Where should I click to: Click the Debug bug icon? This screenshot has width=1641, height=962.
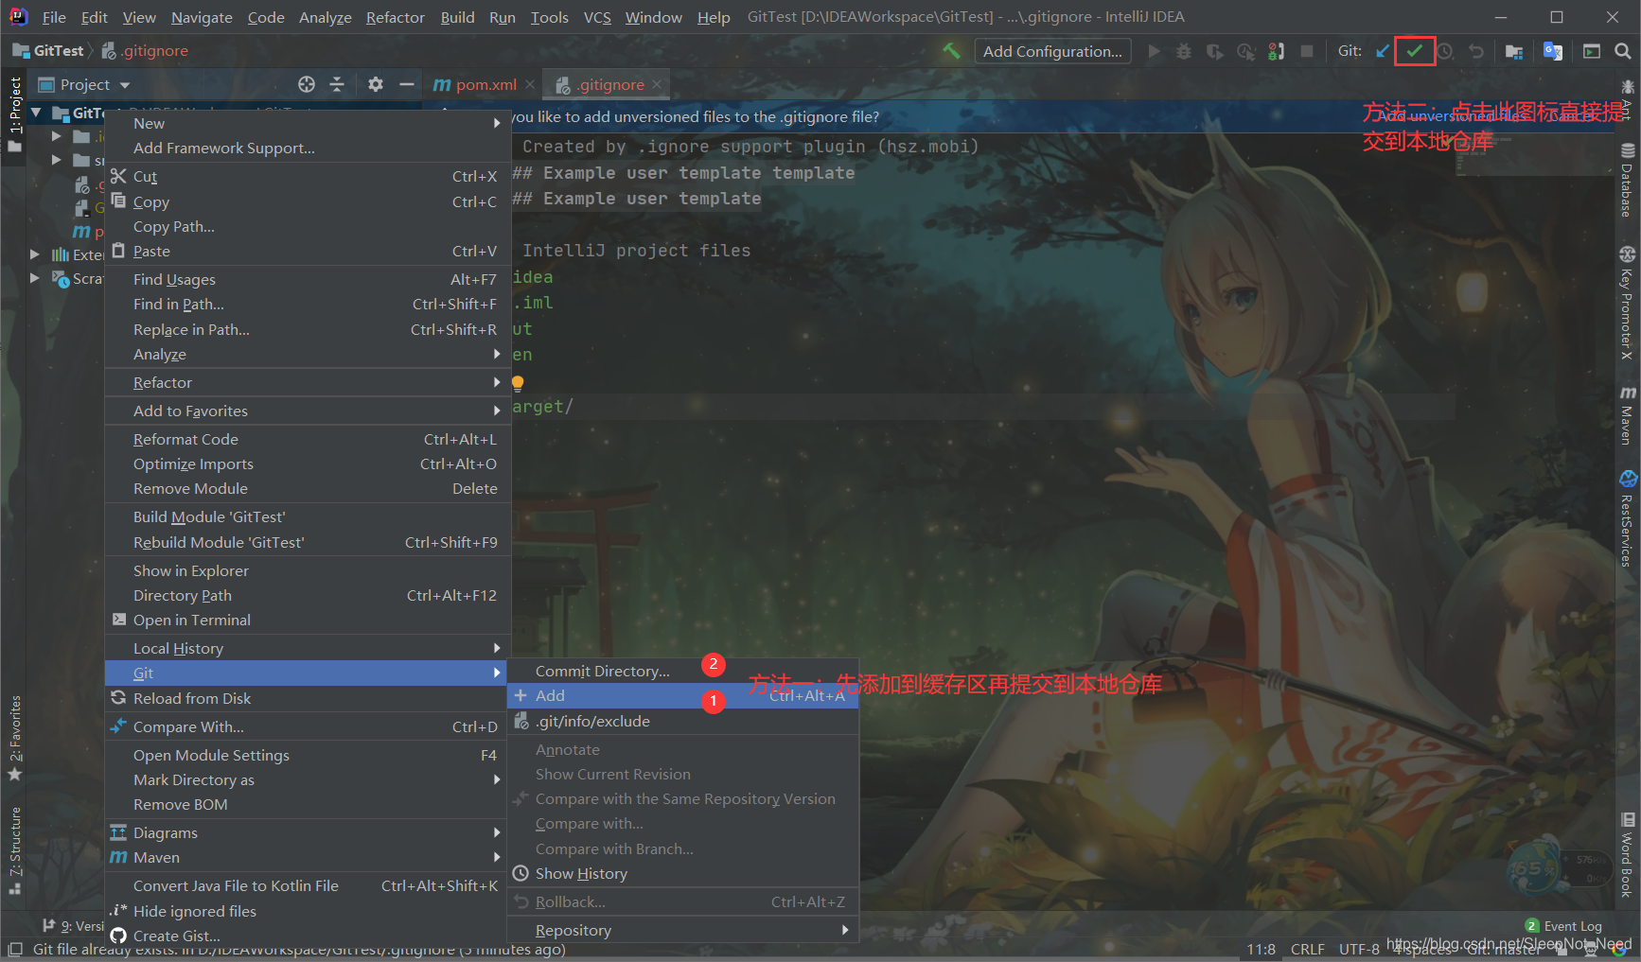pos(1184,51)
